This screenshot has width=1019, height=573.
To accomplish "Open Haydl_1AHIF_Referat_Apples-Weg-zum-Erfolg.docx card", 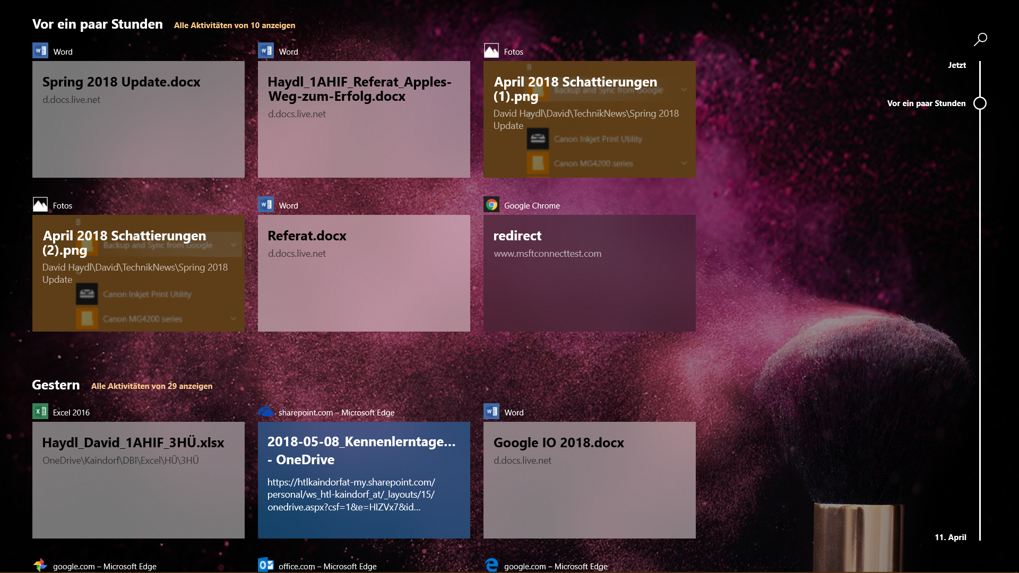I will (x=364, y=119).
